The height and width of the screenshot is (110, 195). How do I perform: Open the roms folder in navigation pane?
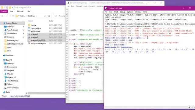coord(9,47)
